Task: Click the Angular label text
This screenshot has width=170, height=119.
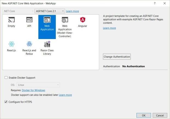Action: tap(83, 26)
